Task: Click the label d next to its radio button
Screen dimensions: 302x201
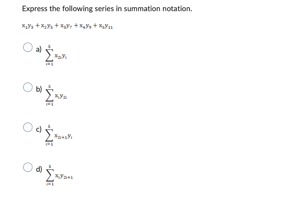Action: coord(38,169)
